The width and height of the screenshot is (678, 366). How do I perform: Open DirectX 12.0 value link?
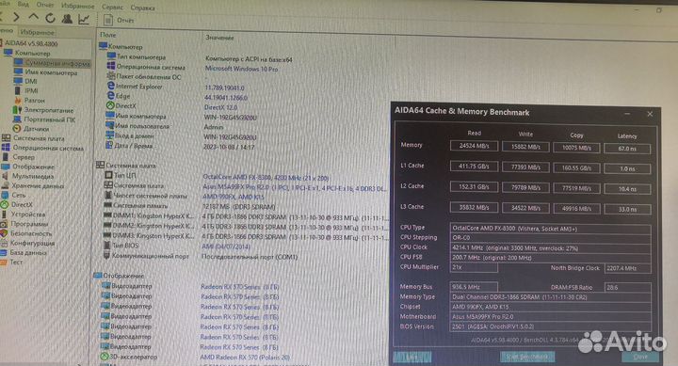(220, 107)
